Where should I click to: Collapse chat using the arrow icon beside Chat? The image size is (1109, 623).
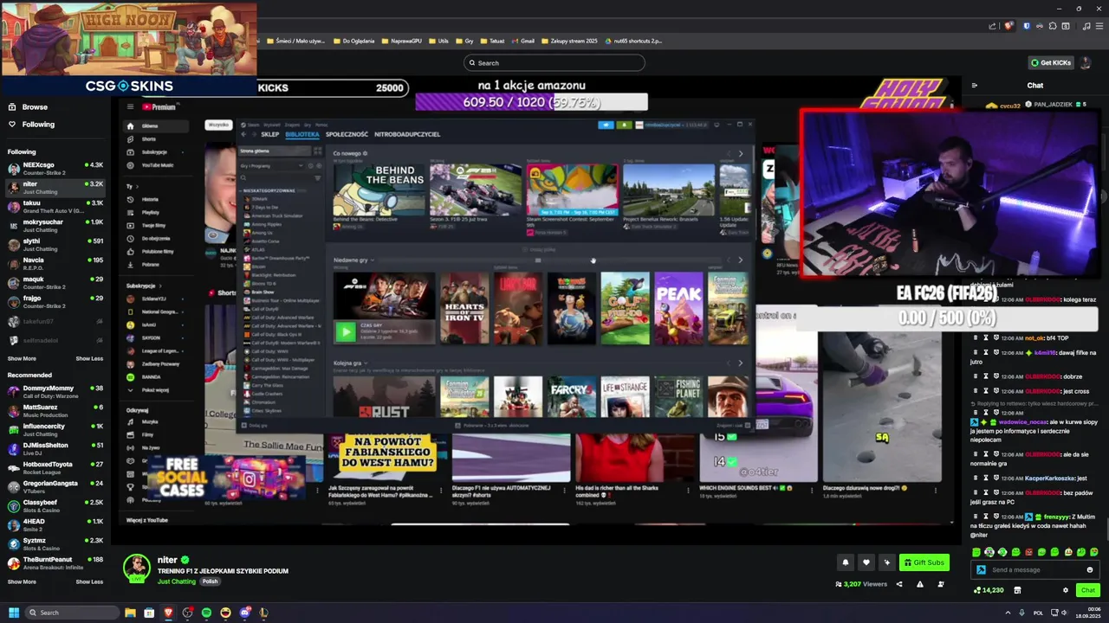pos(975,86)
